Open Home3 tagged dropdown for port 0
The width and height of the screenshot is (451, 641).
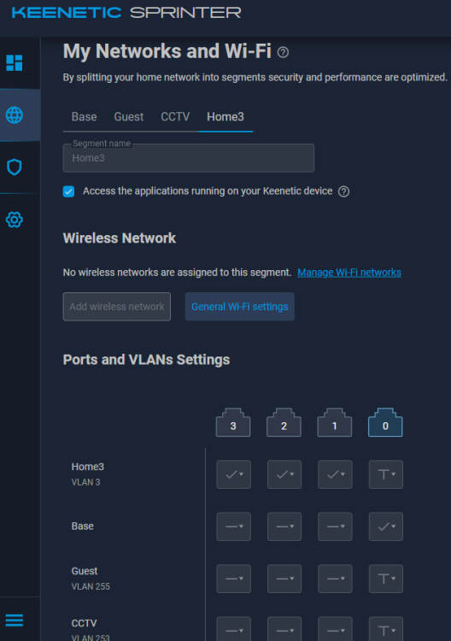pyautogui.click(x=386, y=474)
